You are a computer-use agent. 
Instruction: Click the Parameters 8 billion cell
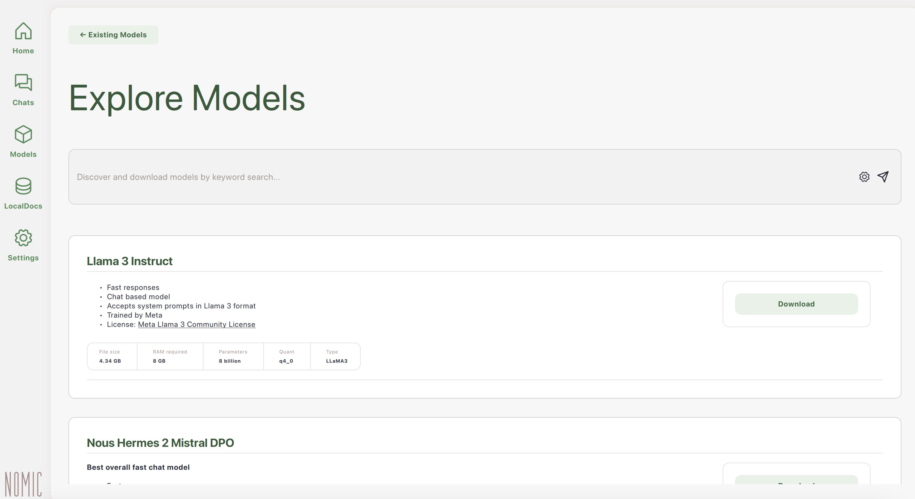point(233,356)
